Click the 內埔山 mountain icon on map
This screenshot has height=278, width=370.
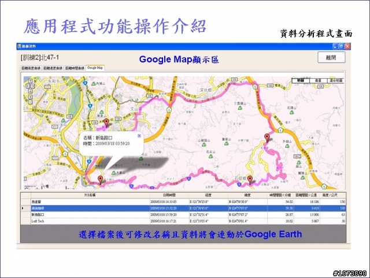(x=94, y=84)
